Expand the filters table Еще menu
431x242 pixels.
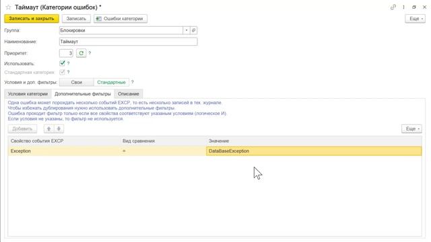(x=411, y=128)
